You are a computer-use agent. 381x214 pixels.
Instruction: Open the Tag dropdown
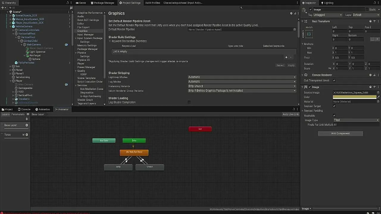pyautogui.click(x=328, y=15)
